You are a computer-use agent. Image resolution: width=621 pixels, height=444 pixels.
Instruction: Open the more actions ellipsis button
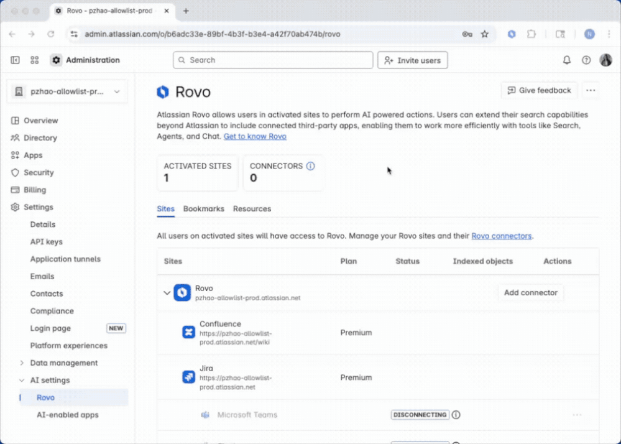point(591,91)
